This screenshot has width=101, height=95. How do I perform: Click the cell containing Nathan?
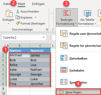[40, 69]
